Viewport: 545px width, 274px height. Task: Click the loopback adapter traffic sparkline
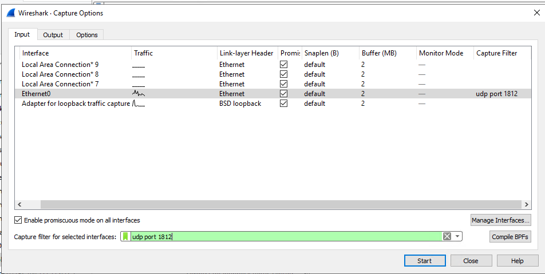pos(139,104)
